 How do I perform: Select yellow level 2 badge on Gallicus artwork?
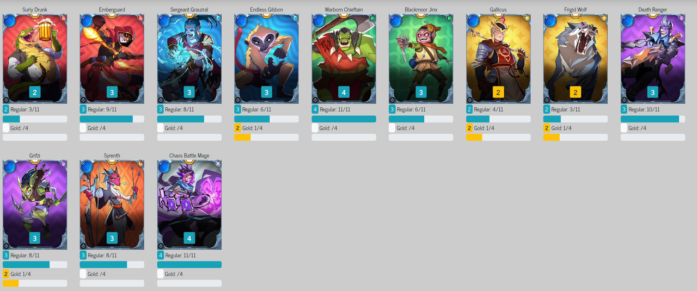coord(498,92)
